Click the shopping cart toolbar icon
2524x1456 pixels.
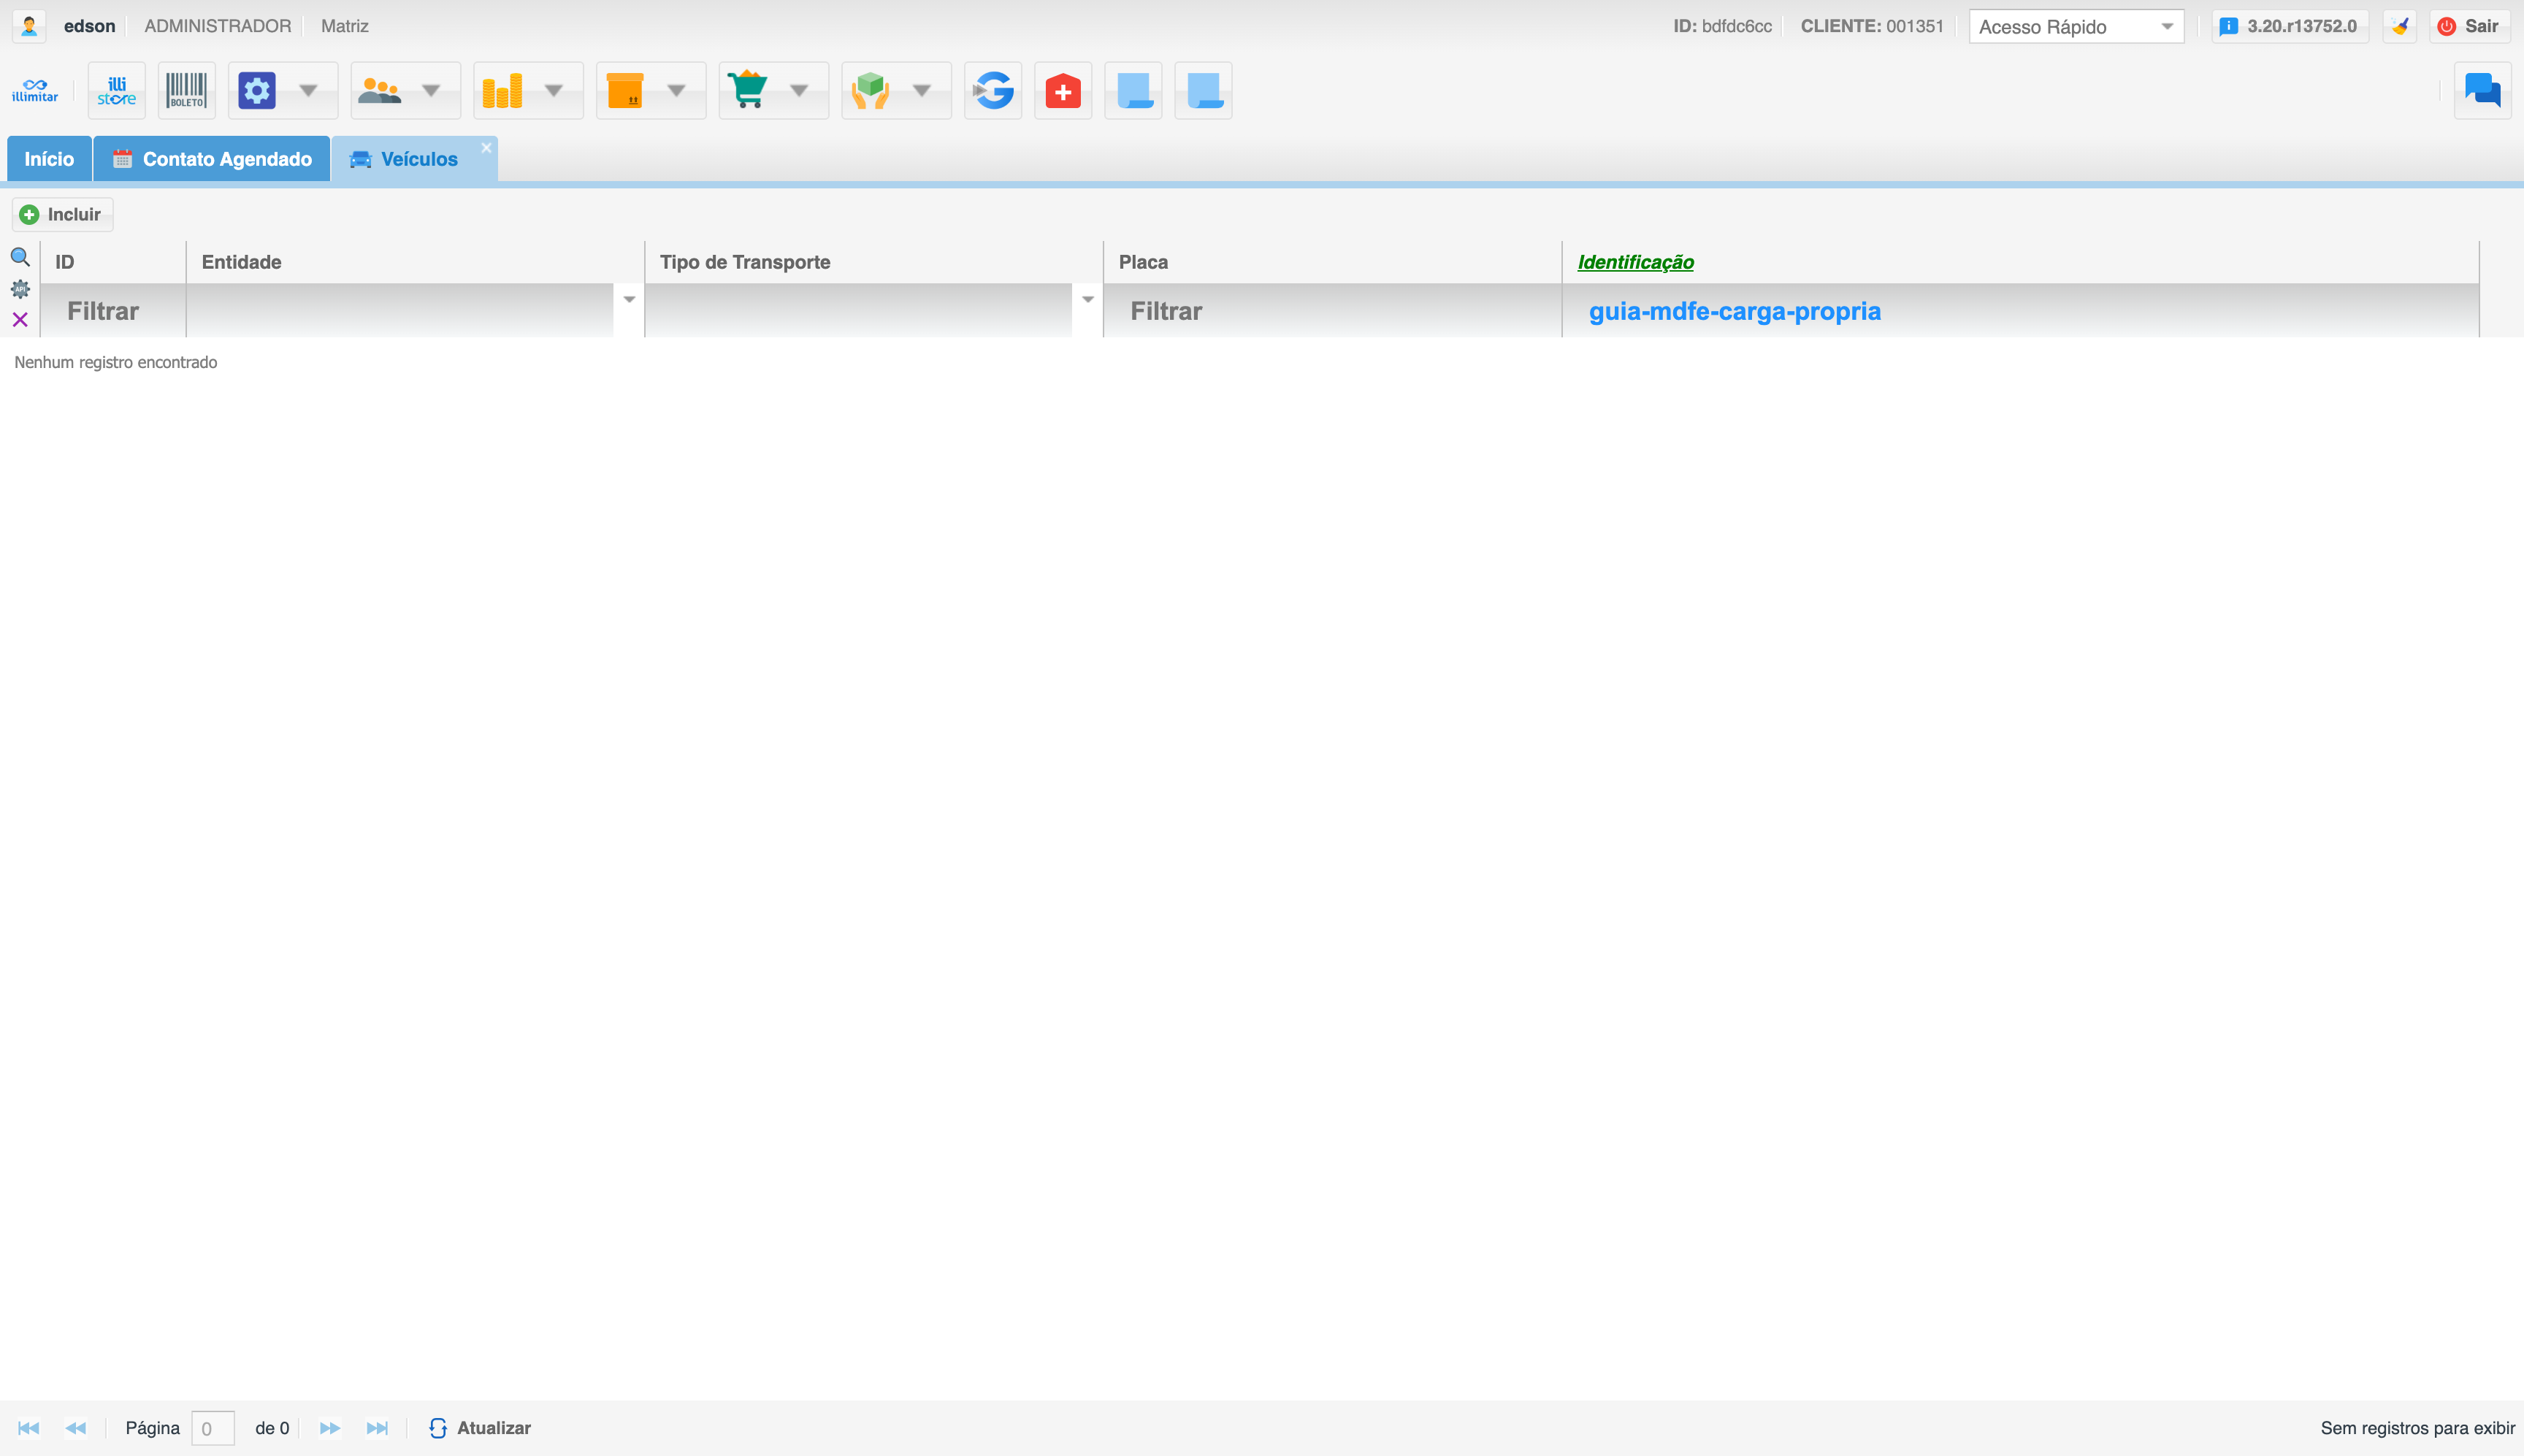(748, 91)
